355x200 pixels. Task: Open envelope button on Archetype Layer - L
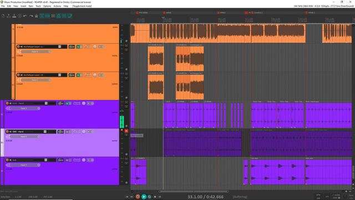(88, 47)
